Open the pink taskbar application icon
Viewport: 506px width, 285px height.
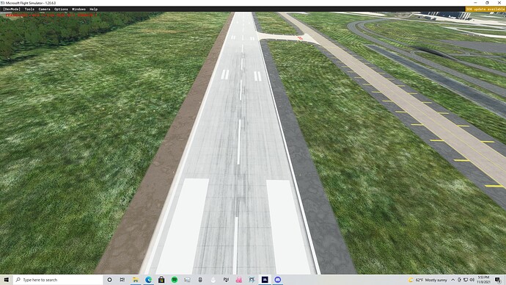239,280
